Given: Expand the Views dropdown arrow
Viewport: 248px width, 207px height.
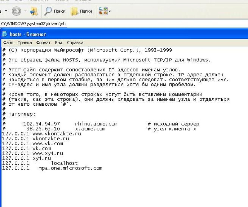Looking at the screenshot, I should click(110, 11).
